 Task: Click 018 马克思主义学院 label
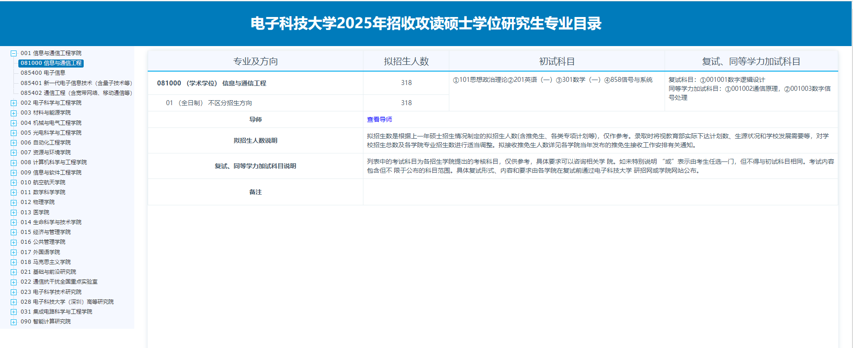(x=46, y=262)
